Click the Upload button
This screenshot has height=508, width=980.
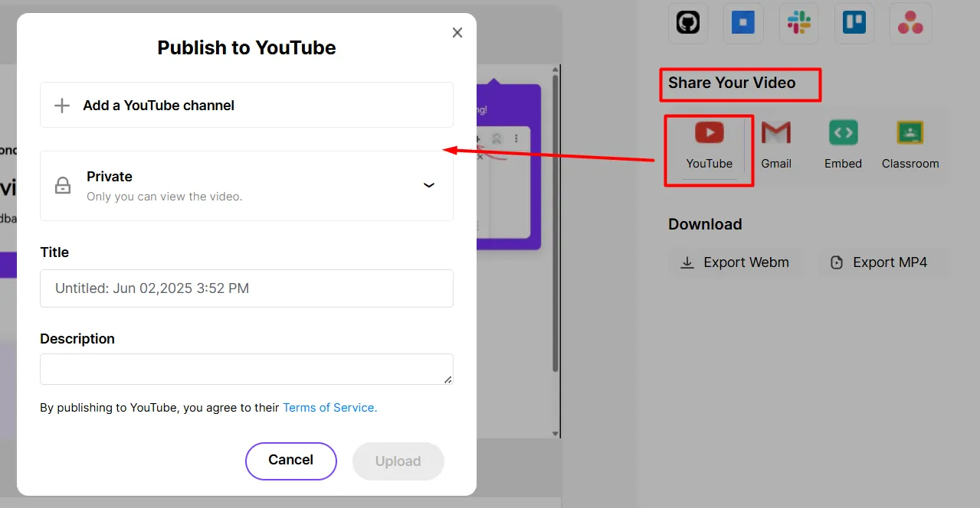(398, 461)
